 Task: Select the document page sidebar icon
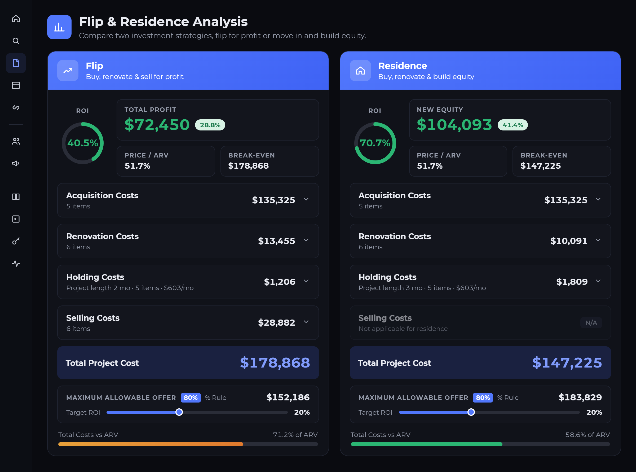click(16, 63)
